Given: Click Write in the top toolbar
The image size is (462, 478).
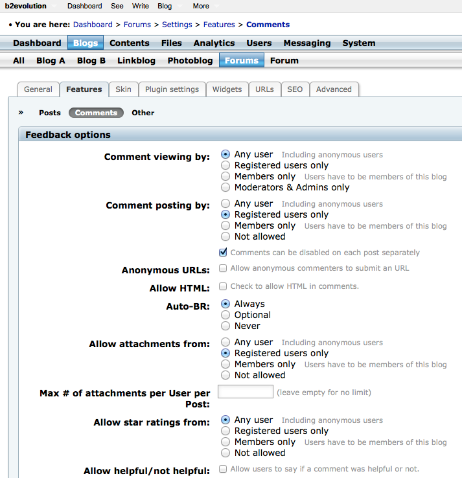Looking at the screenshot, I should (140, 6).
